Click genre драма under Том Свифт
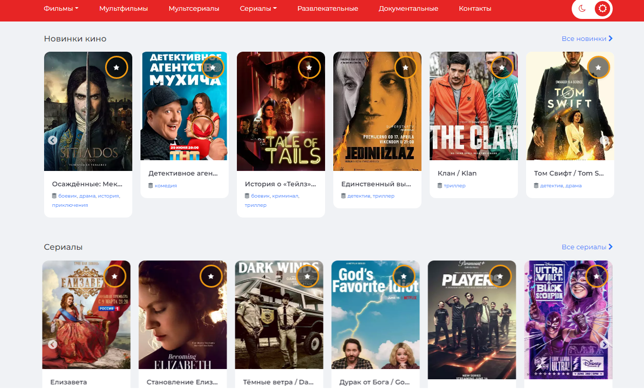The width and height of the screenshot is (644, 389). (573, 186)
